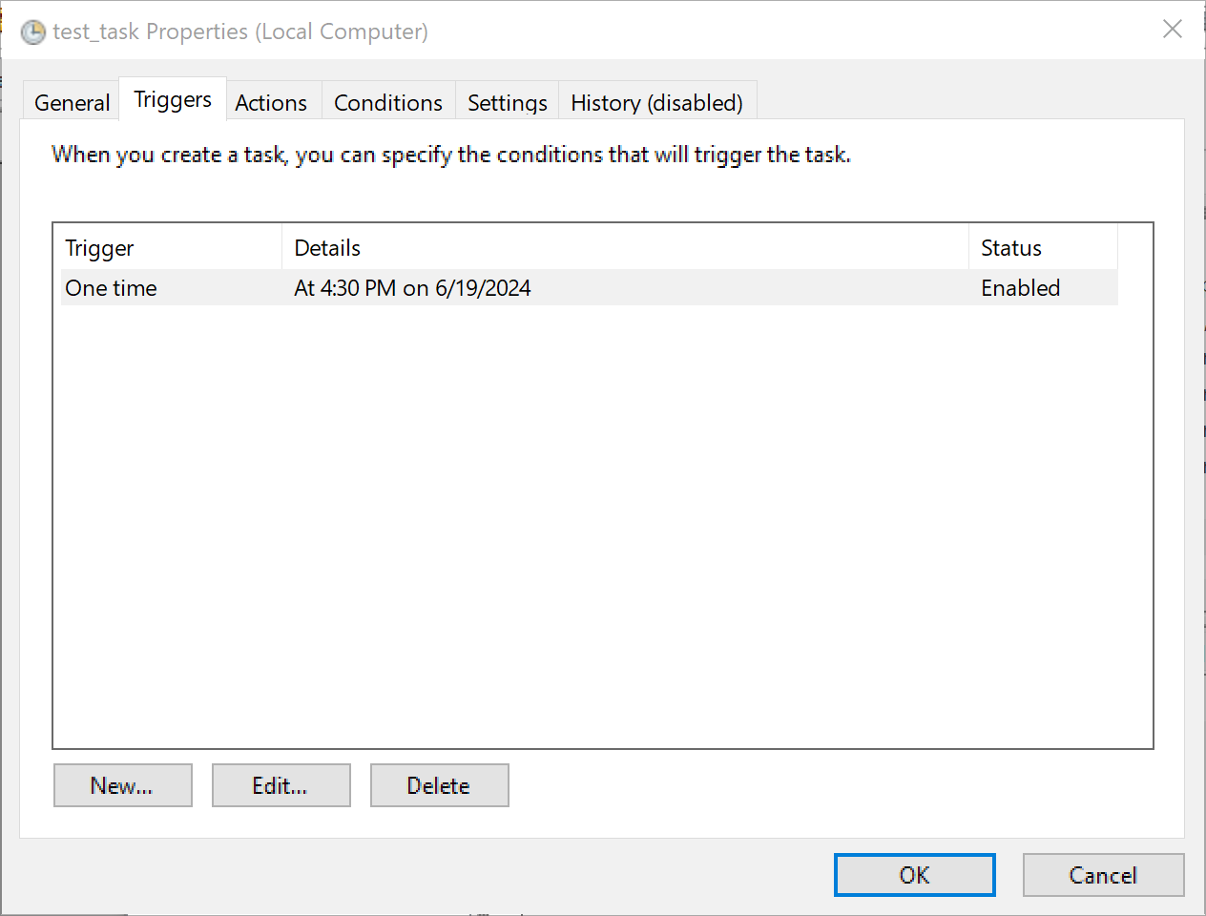Delete the selected trigger
The image size is (1206, 916).
click(440, 785)
